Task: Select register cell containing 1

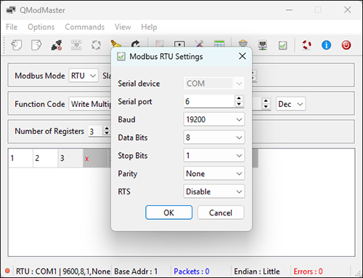Action: click(x=20, y=158)
